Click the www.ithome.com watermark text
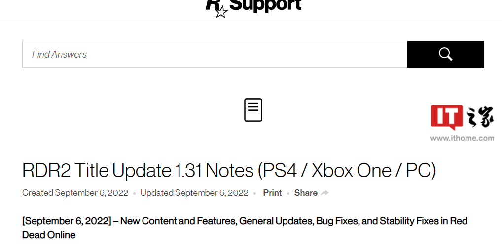 tap(462, 138)
